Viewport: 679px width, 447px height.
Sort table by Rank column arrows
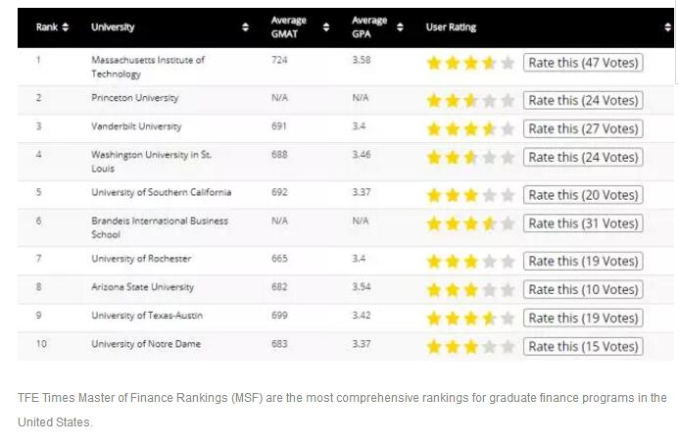[66, 27]
